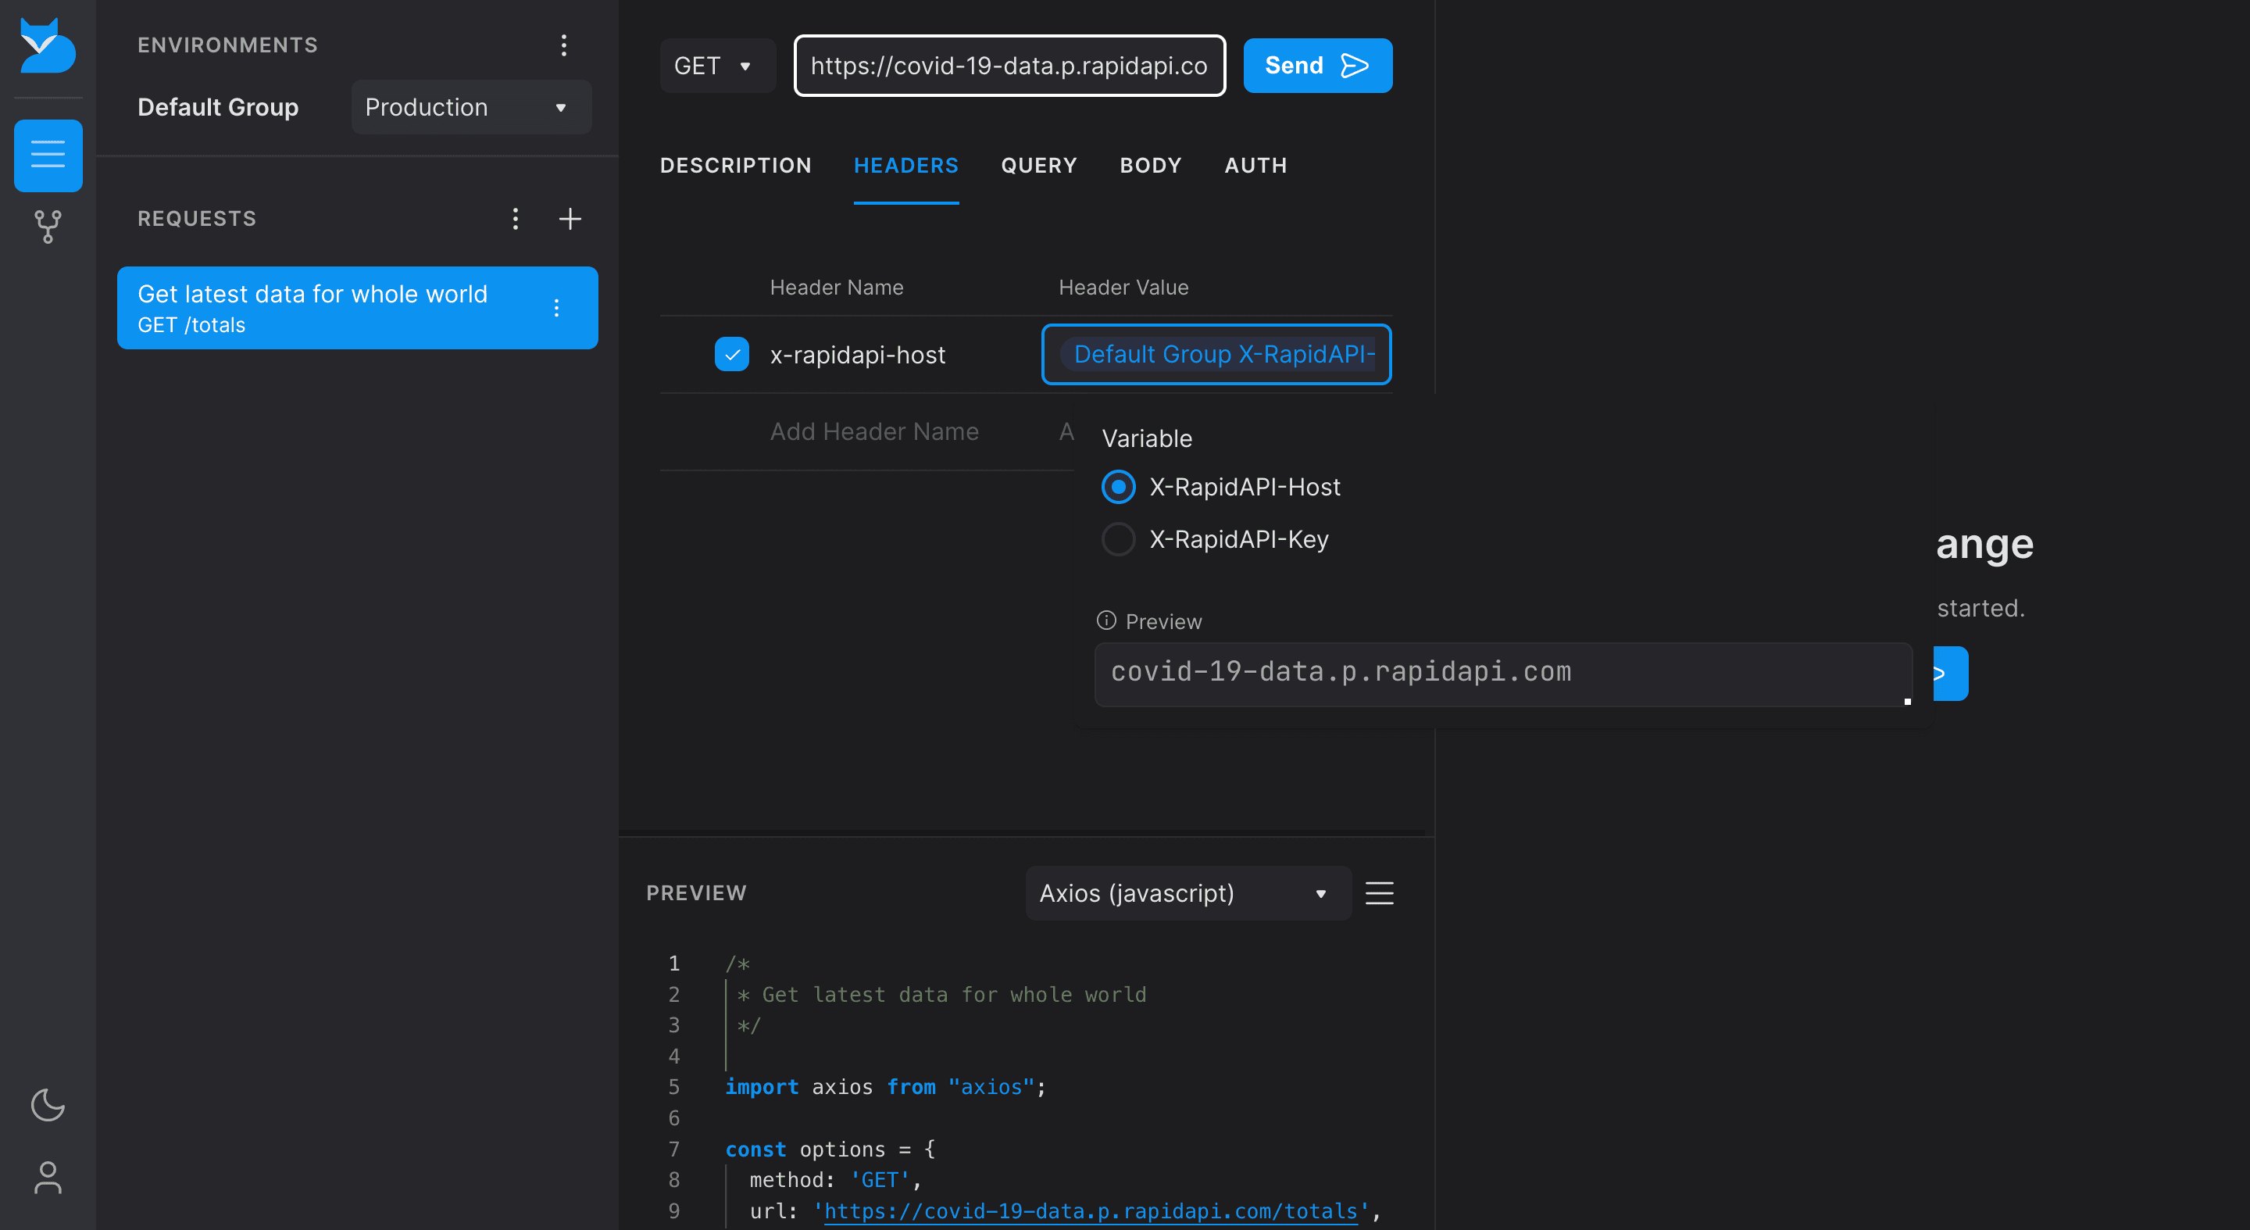The image size is (2250, 1230).
Task: Open Requests three-dot menu
Action: (516, 218)
